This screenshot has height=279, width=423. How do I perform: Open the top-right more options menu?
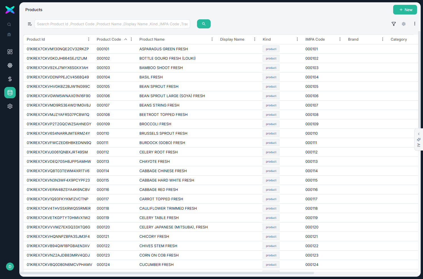tap(415, 24)
